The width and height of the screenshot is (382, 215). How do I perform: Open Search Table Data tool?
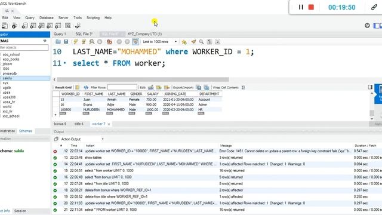[x=68, y=26]
